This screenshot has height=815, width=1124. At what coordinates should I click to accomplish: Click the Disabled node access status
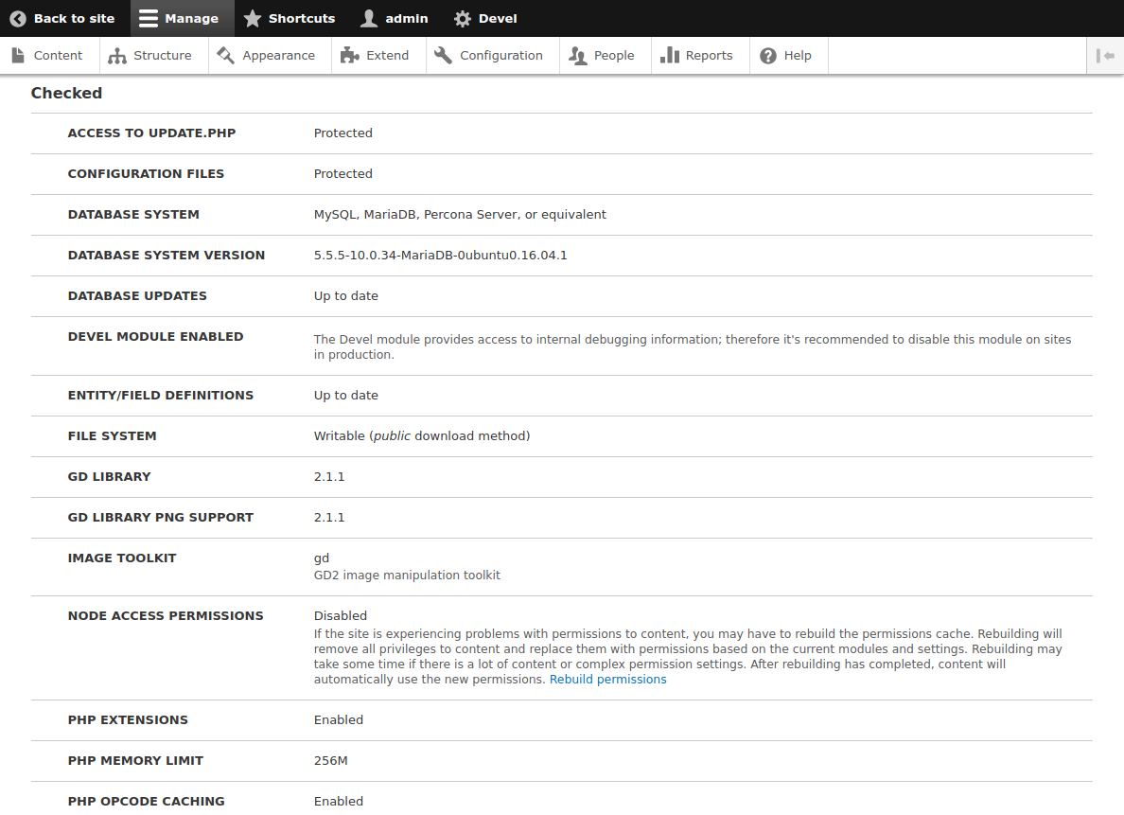click(341, 615)
